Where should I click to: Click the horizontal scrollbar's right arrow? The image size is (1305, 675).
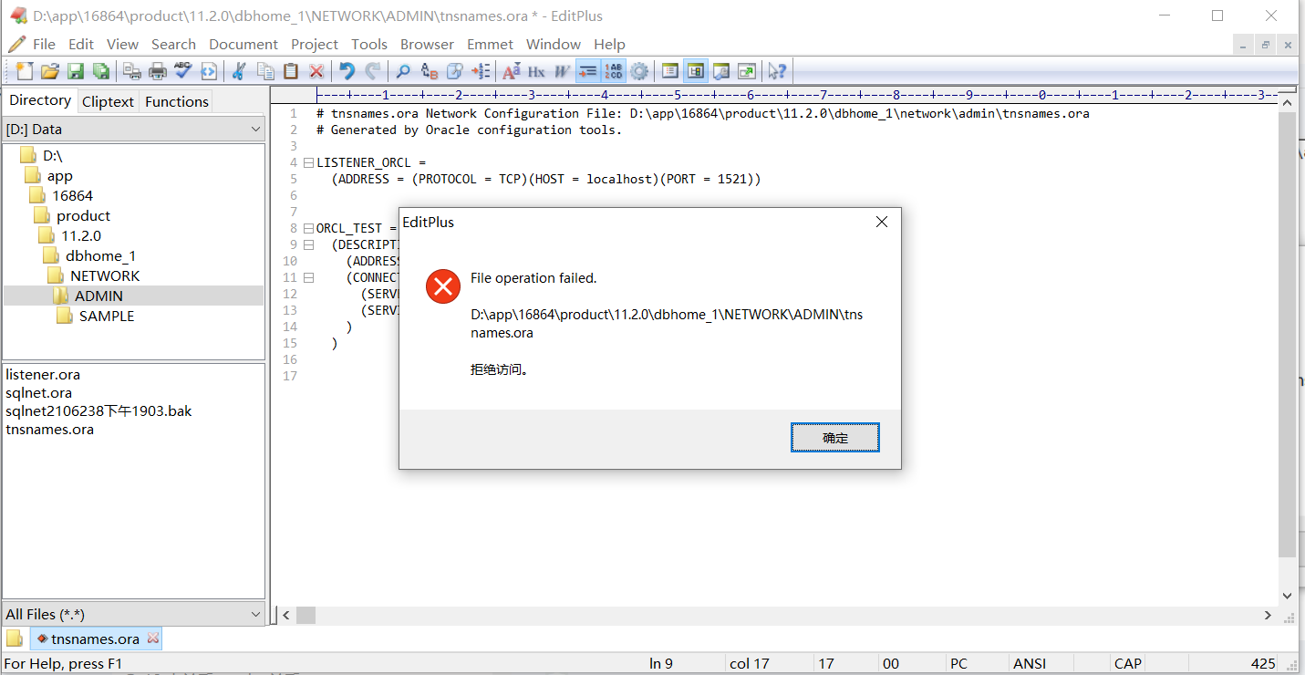tap(1267, 616)
